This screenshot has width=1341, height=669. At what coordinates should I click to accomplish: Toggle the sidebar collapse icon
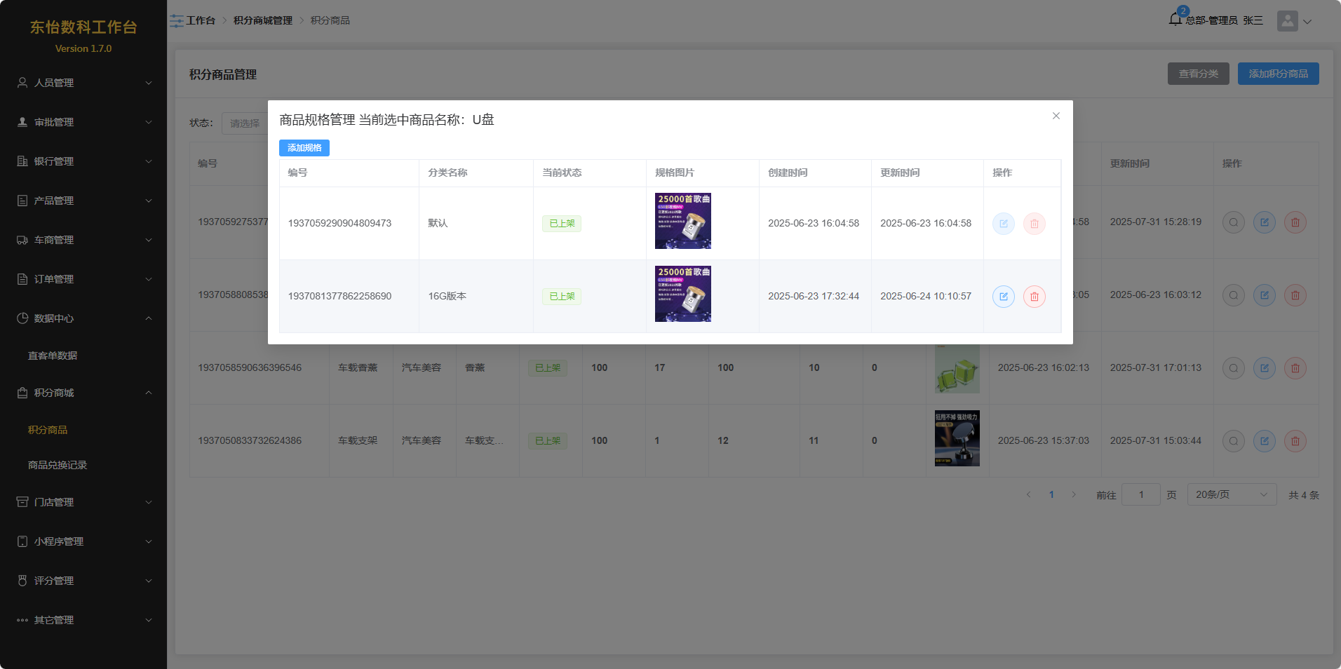pos(176,21)
